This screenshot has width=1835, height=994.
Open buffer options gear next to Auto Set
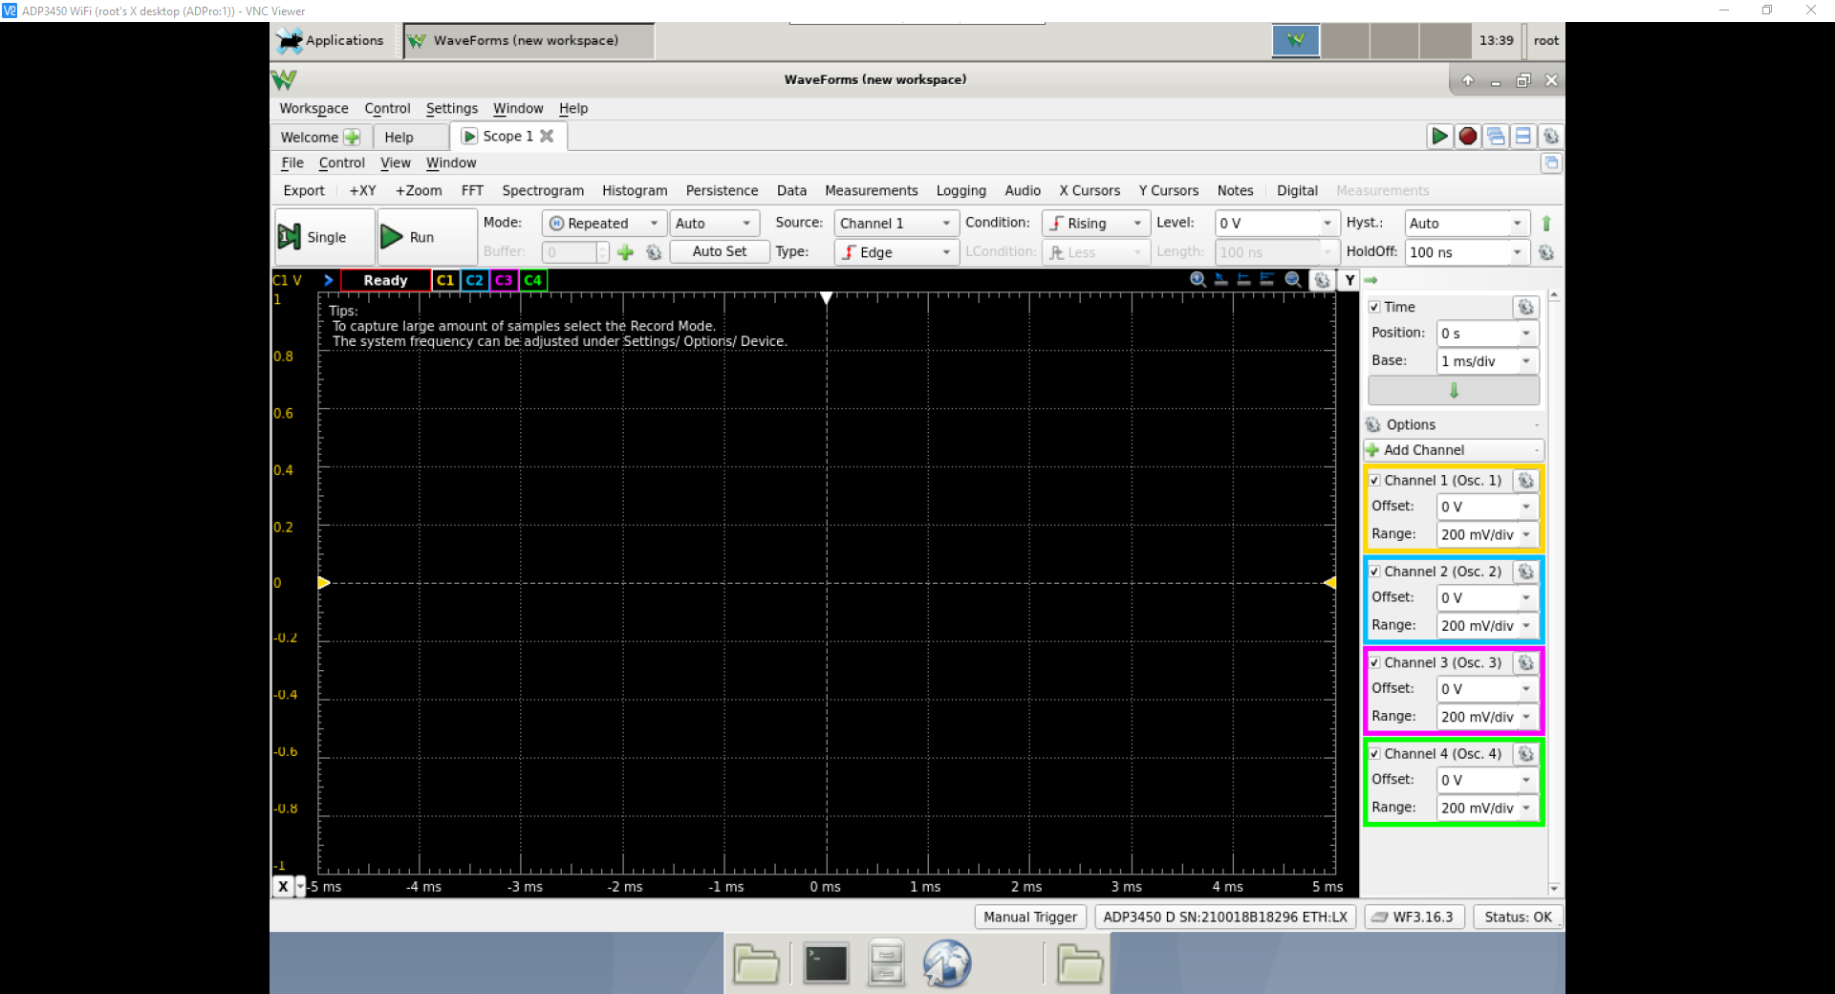tap(654, 252)
